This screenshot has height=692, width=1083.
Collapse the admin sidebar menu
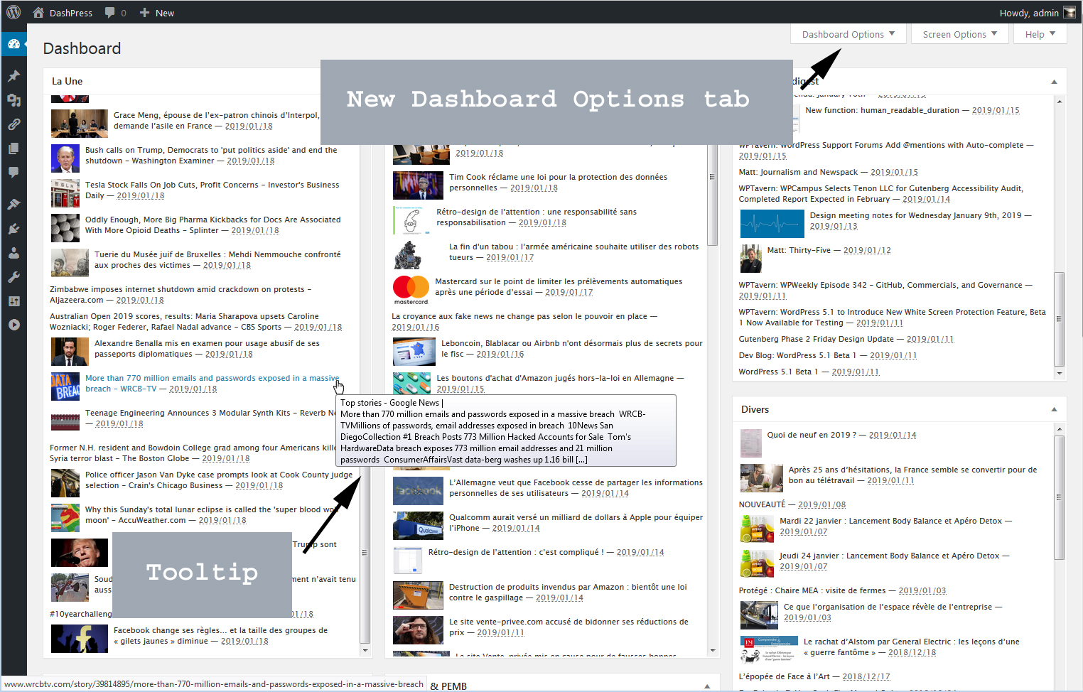click(14, 325)
